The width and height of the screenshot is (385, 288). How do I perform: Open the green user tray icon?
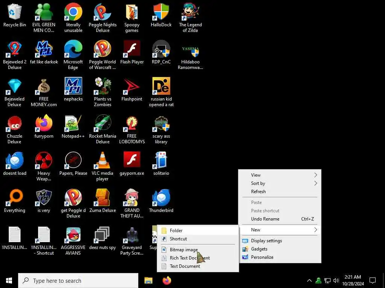click(x=318, y=280)
